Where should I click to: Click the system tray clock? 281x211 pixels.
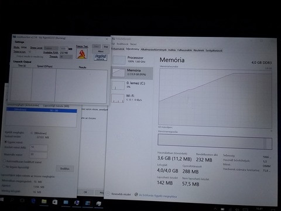259,209
